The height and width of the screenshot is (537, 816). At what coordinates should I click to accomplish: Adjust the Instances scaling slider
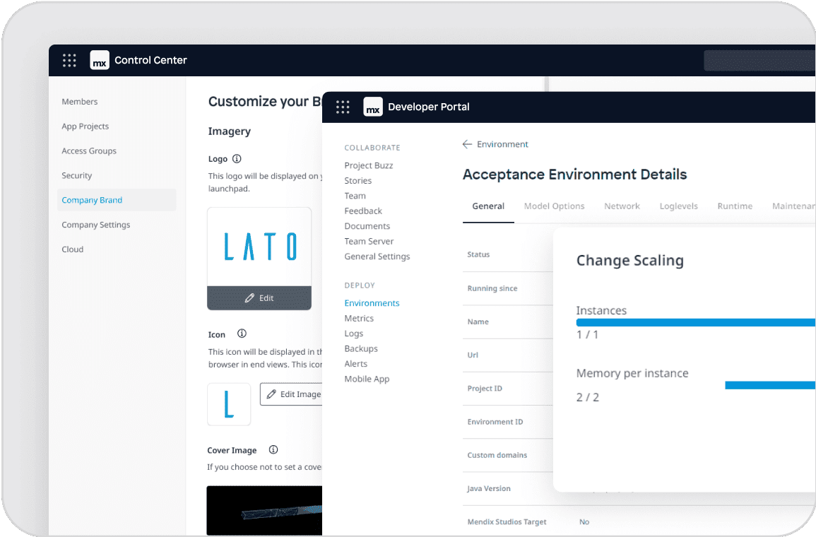tap(695, 322)
